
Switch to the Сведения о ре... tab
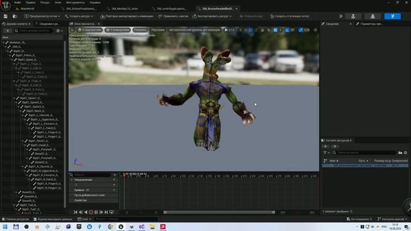pyautogui.click(x=49, y=24)
